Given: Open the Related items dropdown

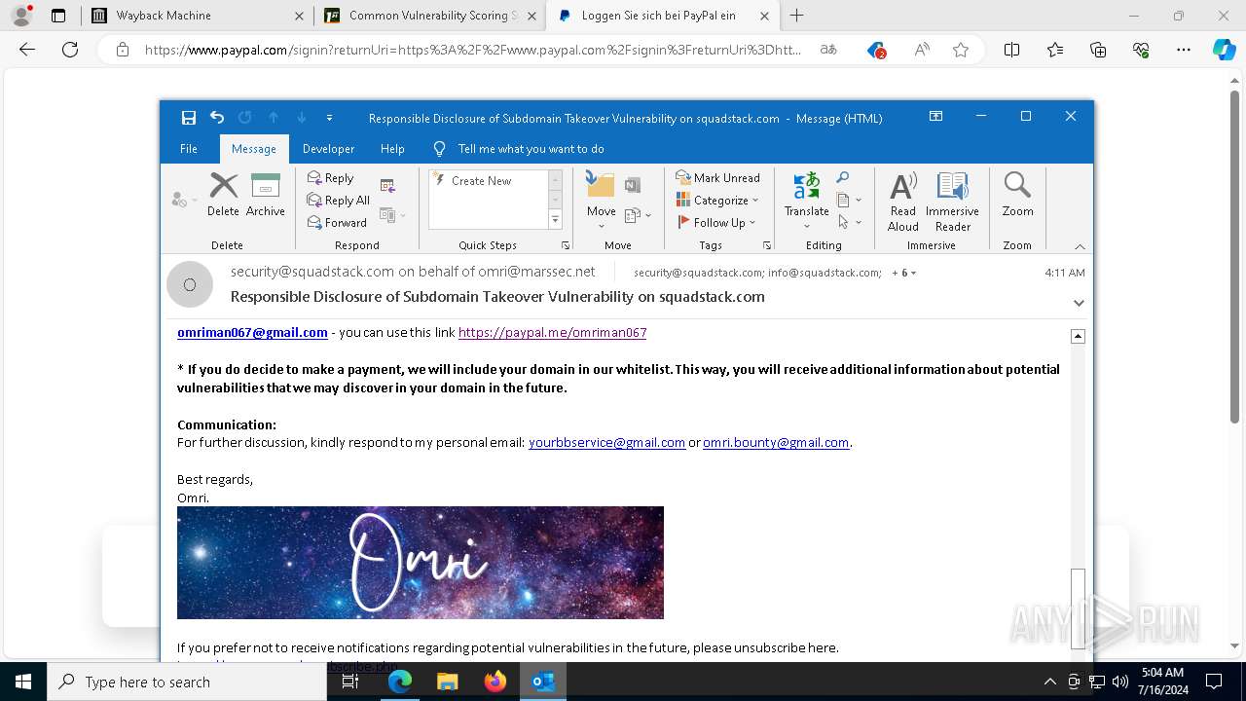Looking at the screenshot, I should tap(849, 200).
